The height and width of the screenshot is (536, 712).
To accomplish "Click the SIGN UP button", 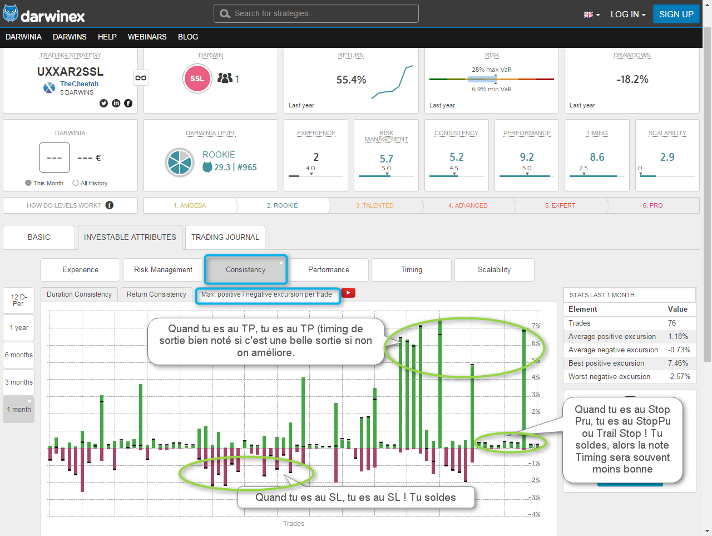I will tap(676, 14).
